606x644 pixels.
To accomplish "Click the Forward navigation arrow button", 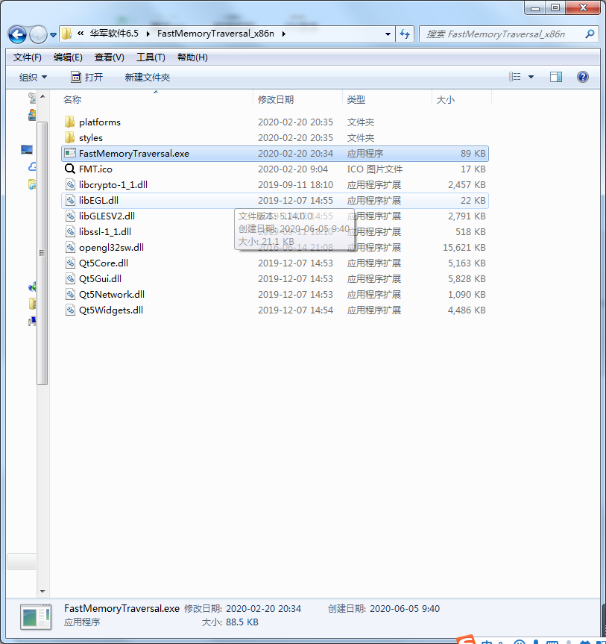I will (x=38, y=34).
